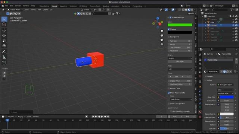Add a material slot with plus button

(236, 59)
